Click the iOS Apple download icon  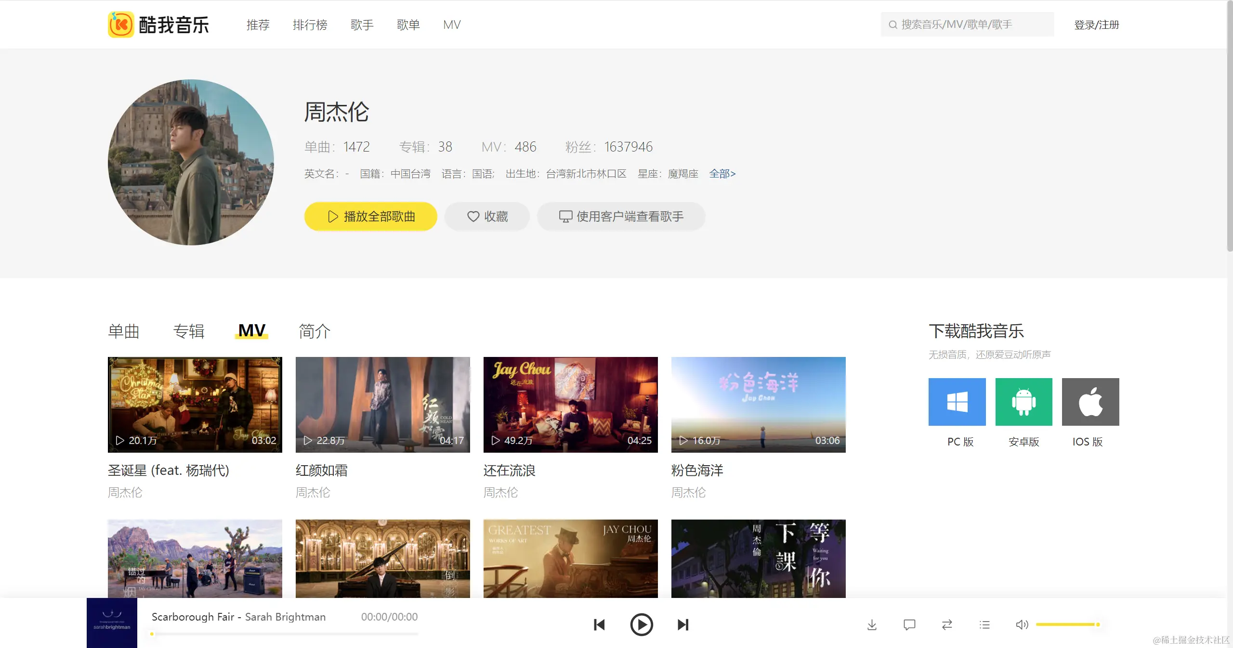(1090, 402)
